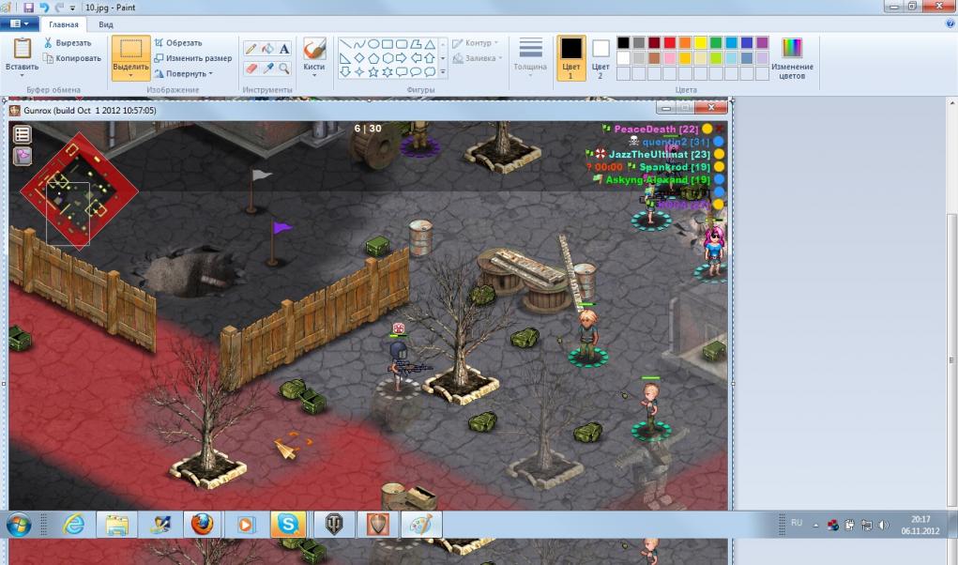Expand the Выделить selection dropdown arrow
This screenshot has width=958, height=565.
pyautogui.click(x=130, y=74)
